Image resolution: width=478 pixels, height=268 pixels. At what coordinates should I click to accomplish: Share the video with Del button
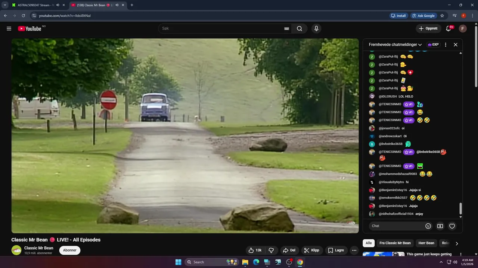pos(289,250)
